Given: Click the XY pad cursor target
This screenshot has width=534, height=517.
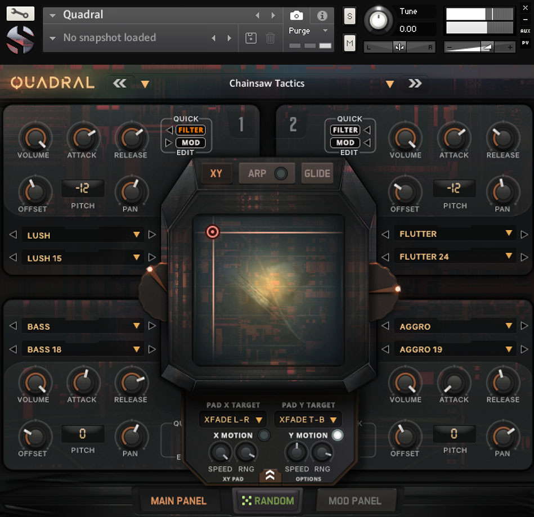Looking at the screenshot, I should 213,232.
